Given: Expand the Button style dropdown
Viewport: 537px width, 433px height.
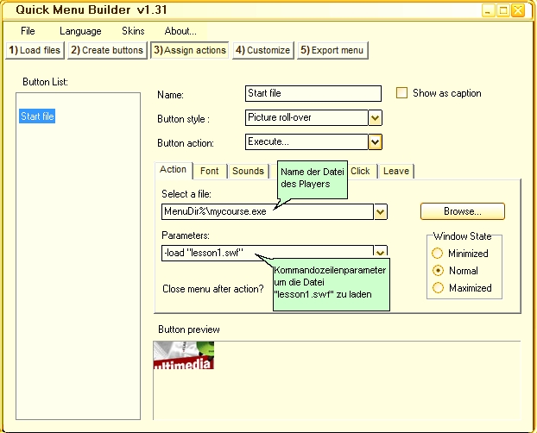Looking at the screenshot, I should pyautogui.click(x=375, y=117).
